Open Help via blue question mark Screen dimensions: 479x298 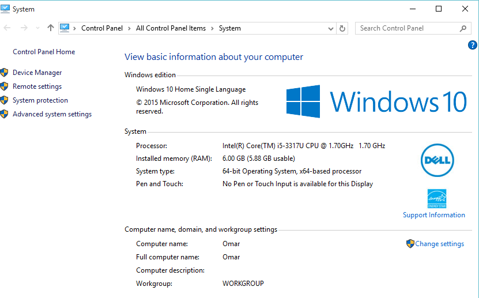[x=472, y=45]
